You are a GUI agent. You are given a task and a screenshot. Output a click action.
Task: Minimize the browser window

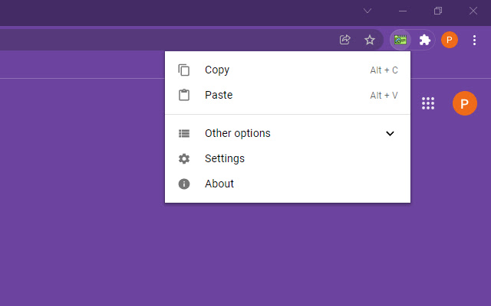(403, 11)
